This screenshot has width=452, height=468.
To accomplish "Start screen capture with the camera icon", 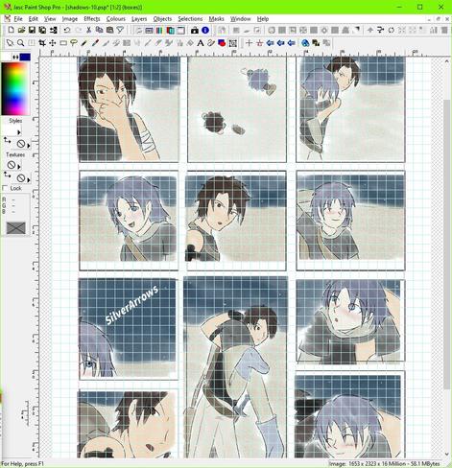I will click(x=195, y=31).
